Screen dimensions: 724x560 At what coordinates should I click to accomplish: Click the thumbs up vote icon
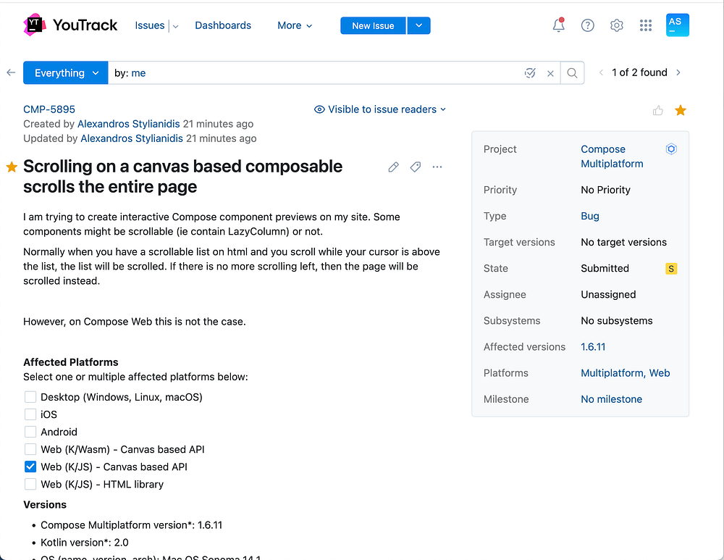click(x=658, y=110)
